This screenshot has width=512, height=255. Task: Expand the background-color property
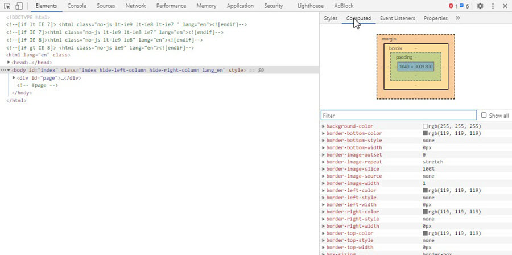pos(324,126)
